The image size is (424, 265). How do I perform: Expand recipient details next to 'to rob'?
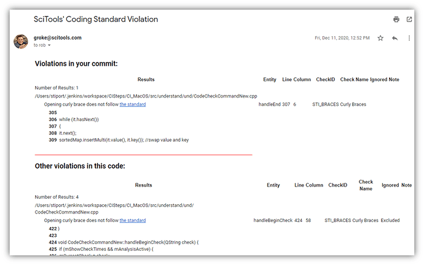click(x=49, y=45)
